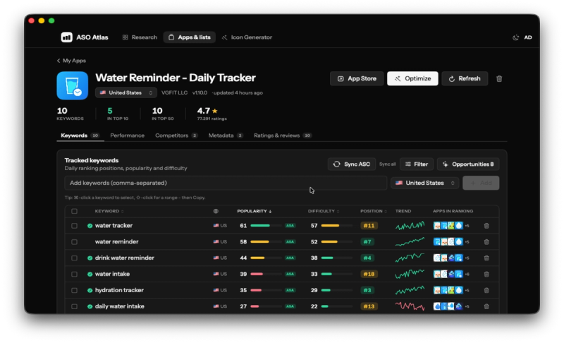Click difficulty bar for water reminder
Screen dimensions: 564x343
tap(337, 242)
